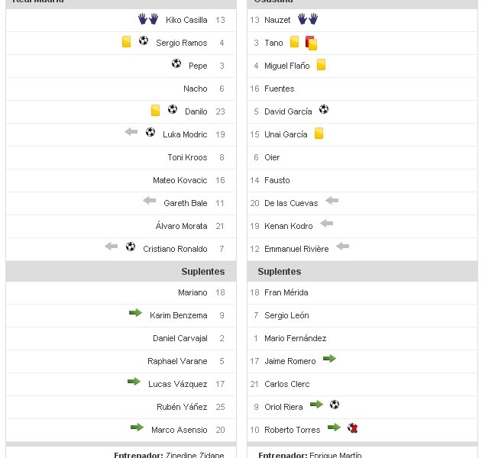Screen dimensions: 482x458
Task: Click Pepe's goal ball icon
Action: tap(176, 64)
